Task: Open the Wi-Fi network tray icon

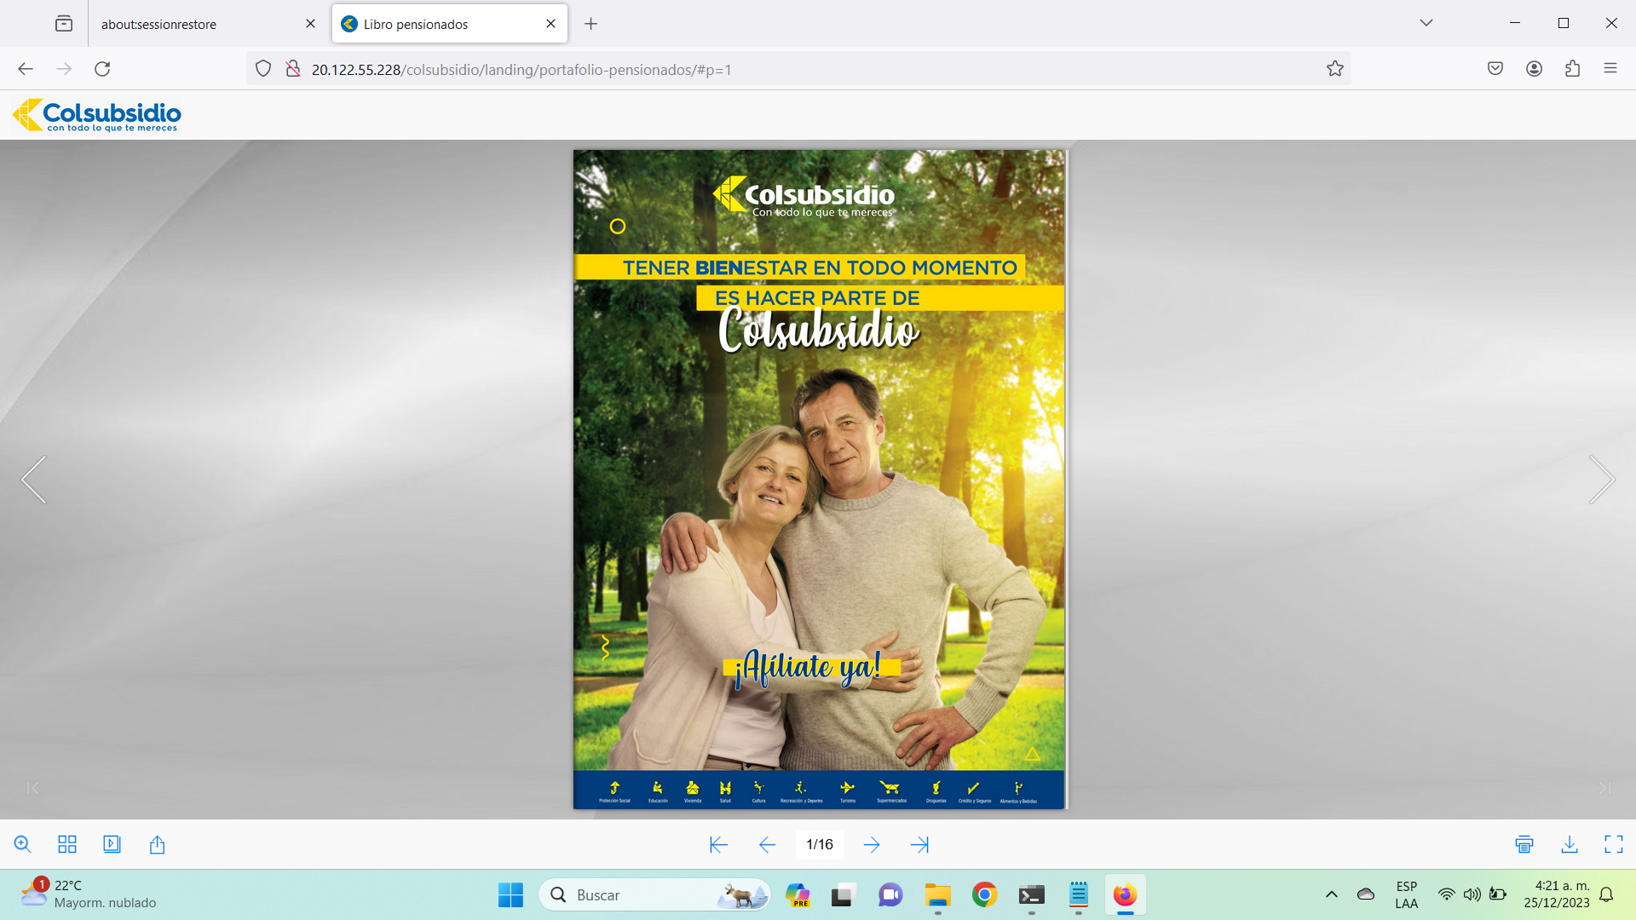Action: [1446, 894]
